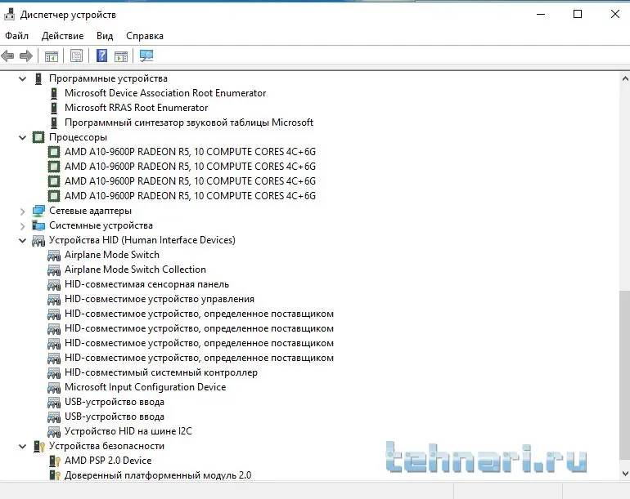Click the Show/Hide console tree icon
The image size is (630, 499).
[x=51, y=56]
